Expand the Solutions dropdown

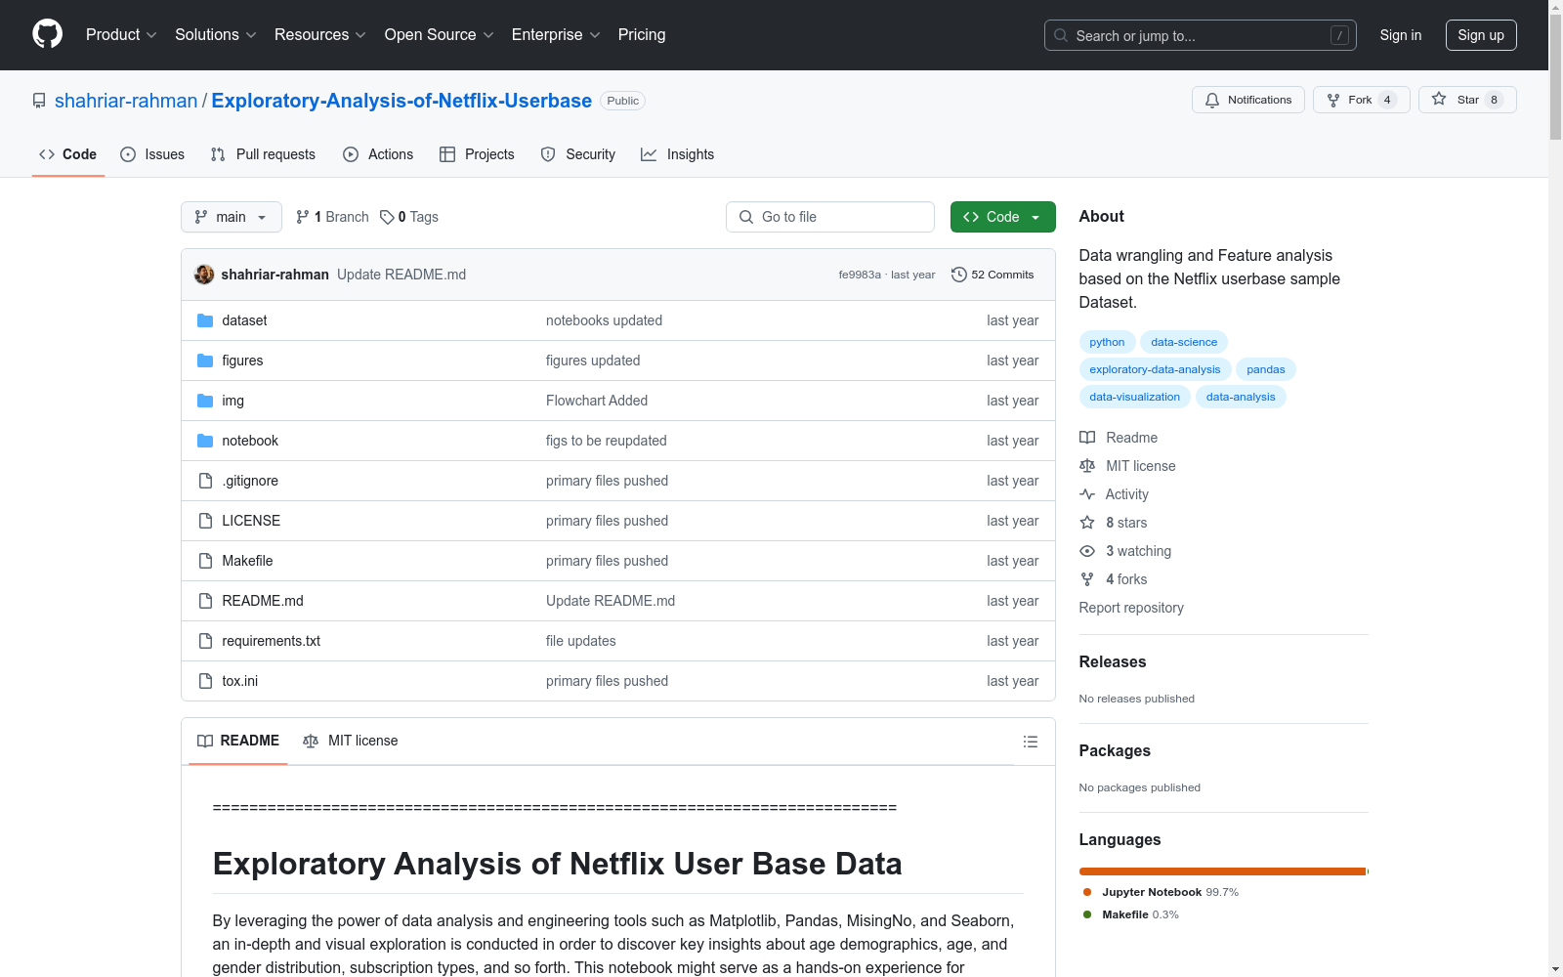[x=215, y=34]
